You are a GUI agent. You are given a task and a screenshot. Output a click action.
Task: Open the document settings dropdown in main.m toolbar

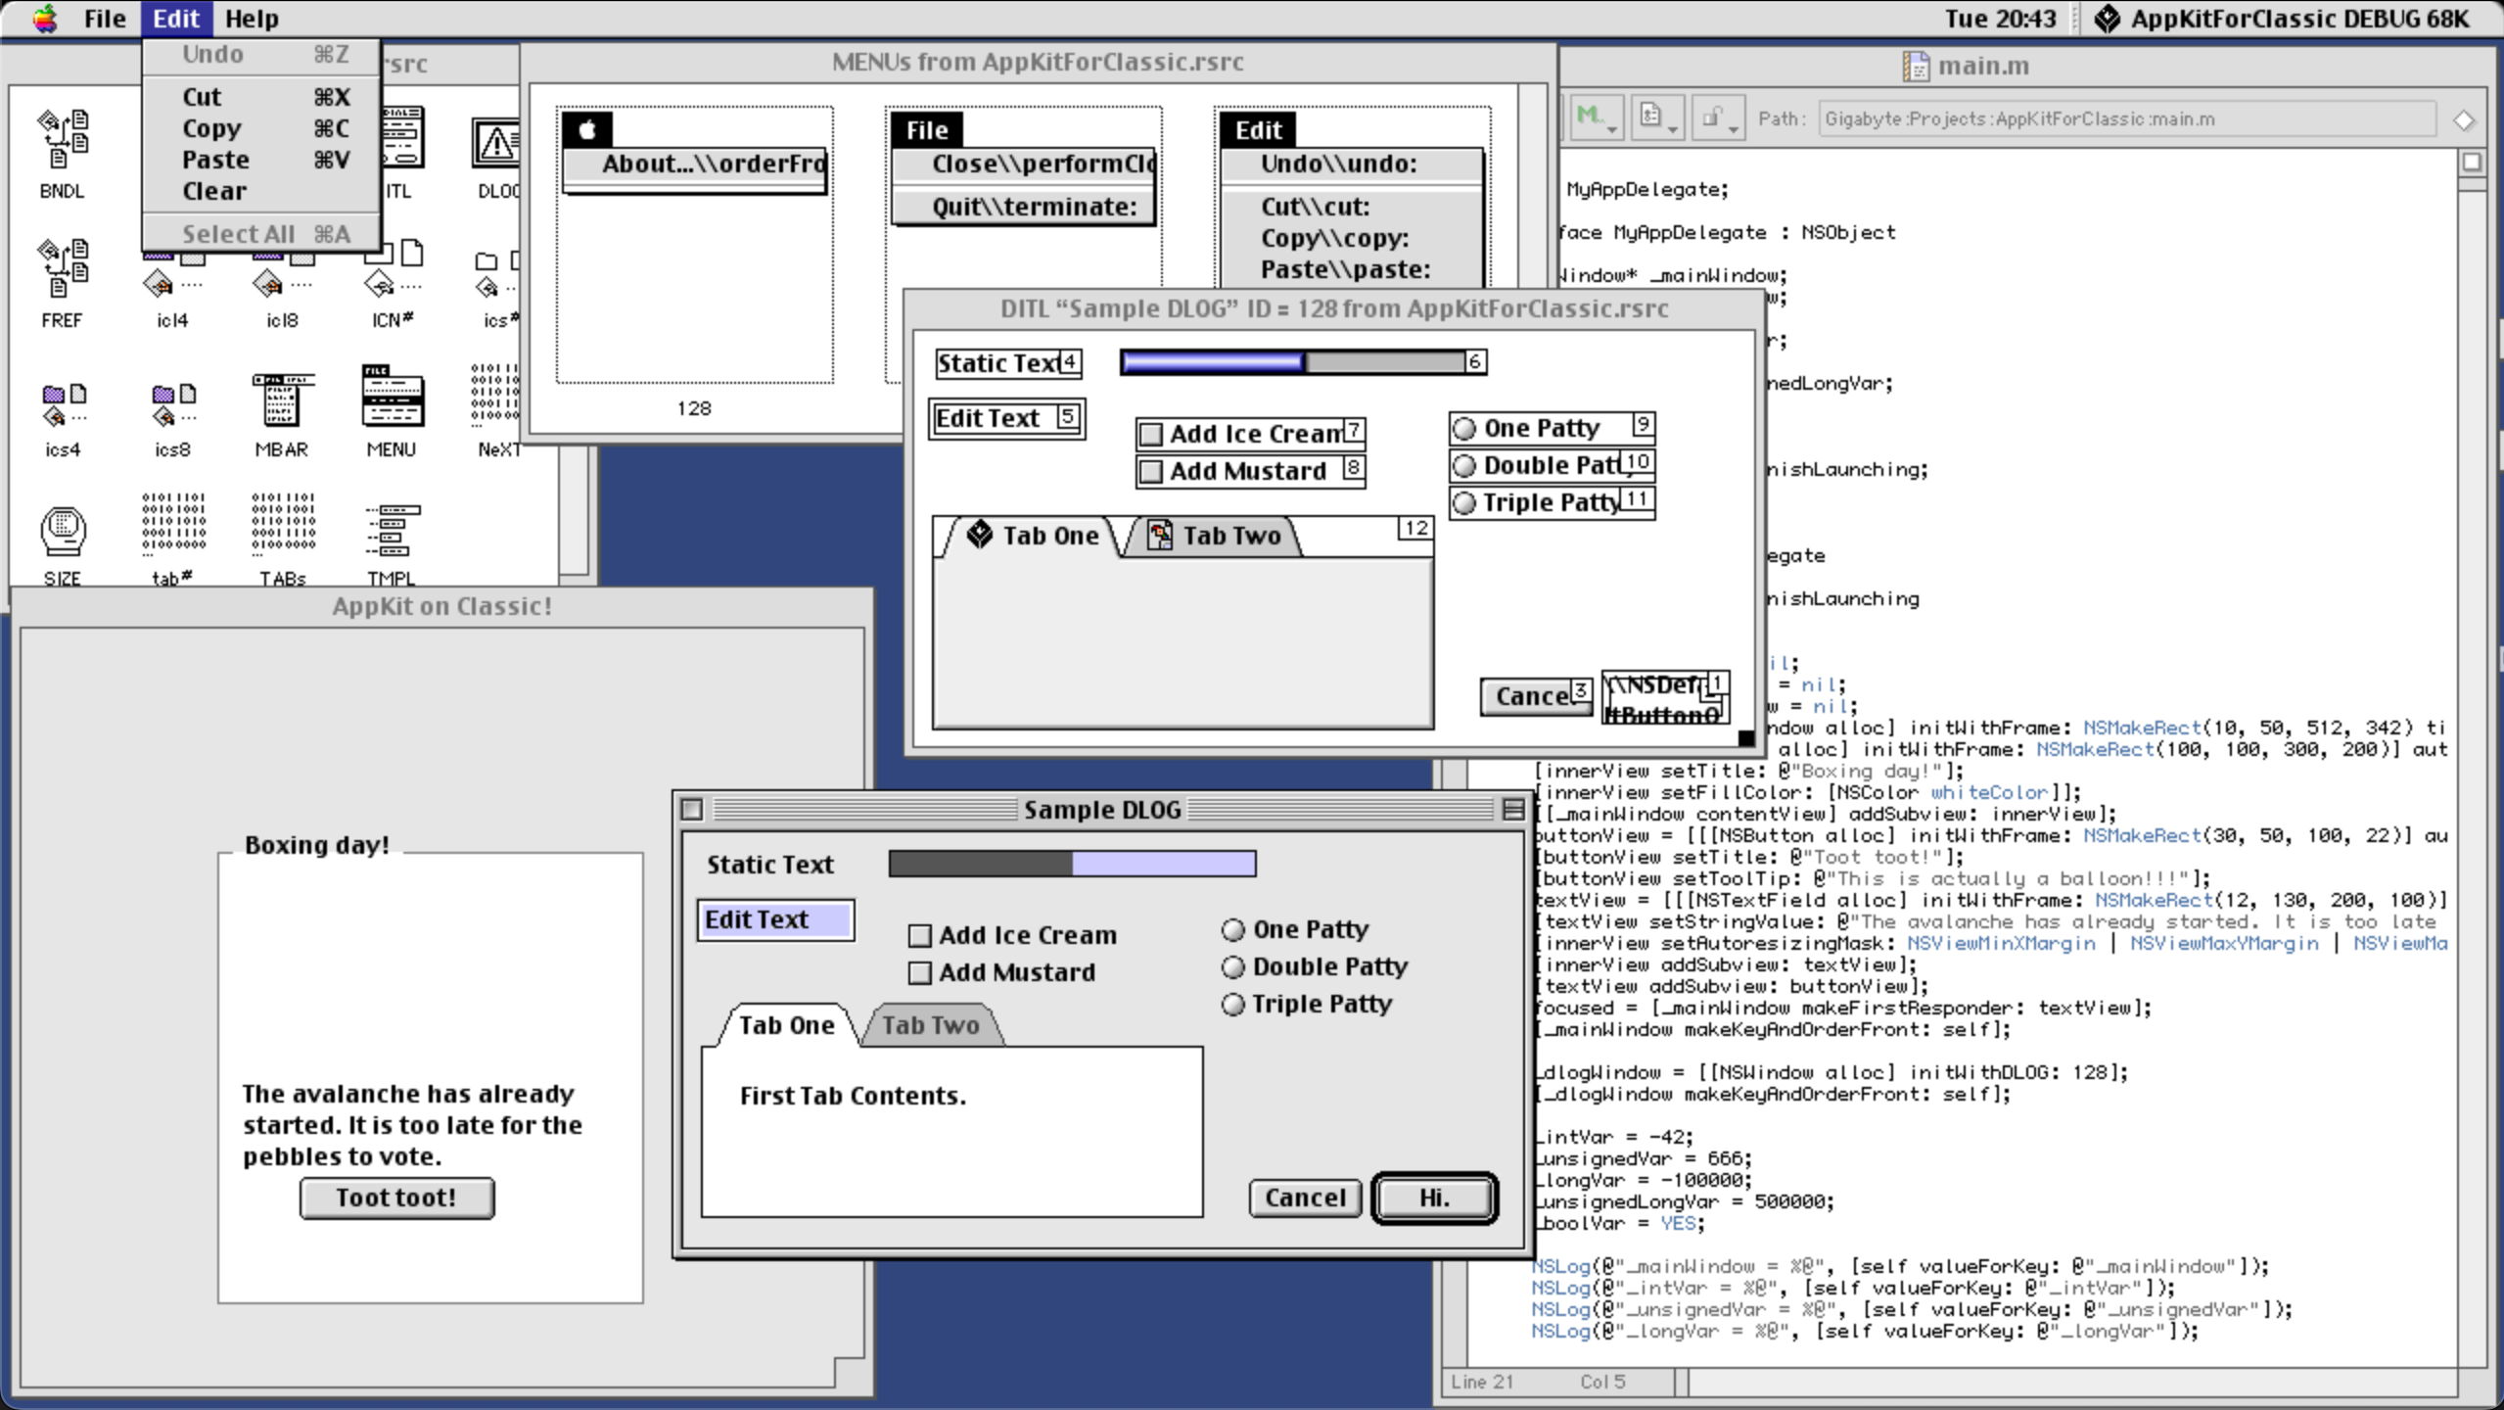pos(1656,118)
